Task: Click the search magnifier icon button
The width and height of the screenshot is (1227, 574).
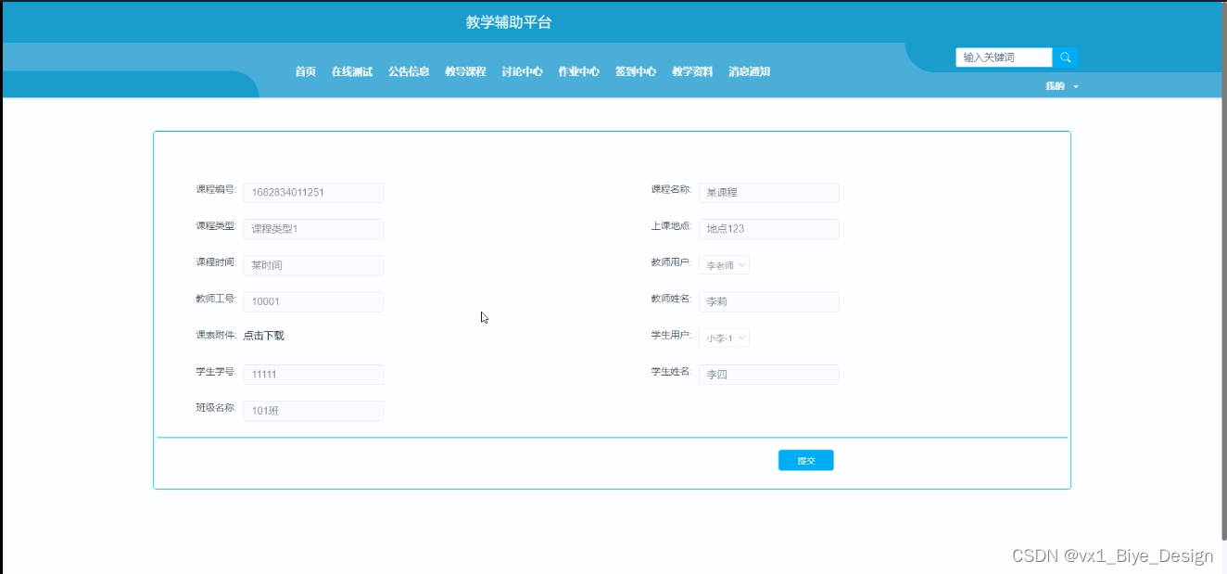Action: pos(1065,57)
